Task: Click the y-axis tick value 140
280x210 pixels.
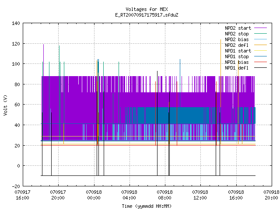Action: click(x=16, y=23)
